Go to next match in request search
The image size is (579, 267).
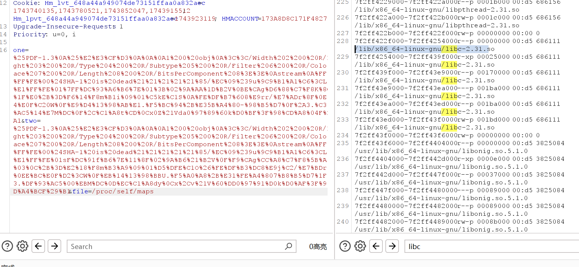click(54, 246)
